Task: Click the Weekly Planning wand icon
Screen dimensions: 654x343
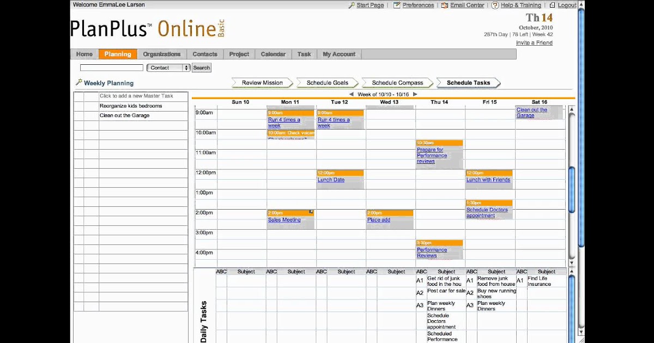Action: [78, 83]
